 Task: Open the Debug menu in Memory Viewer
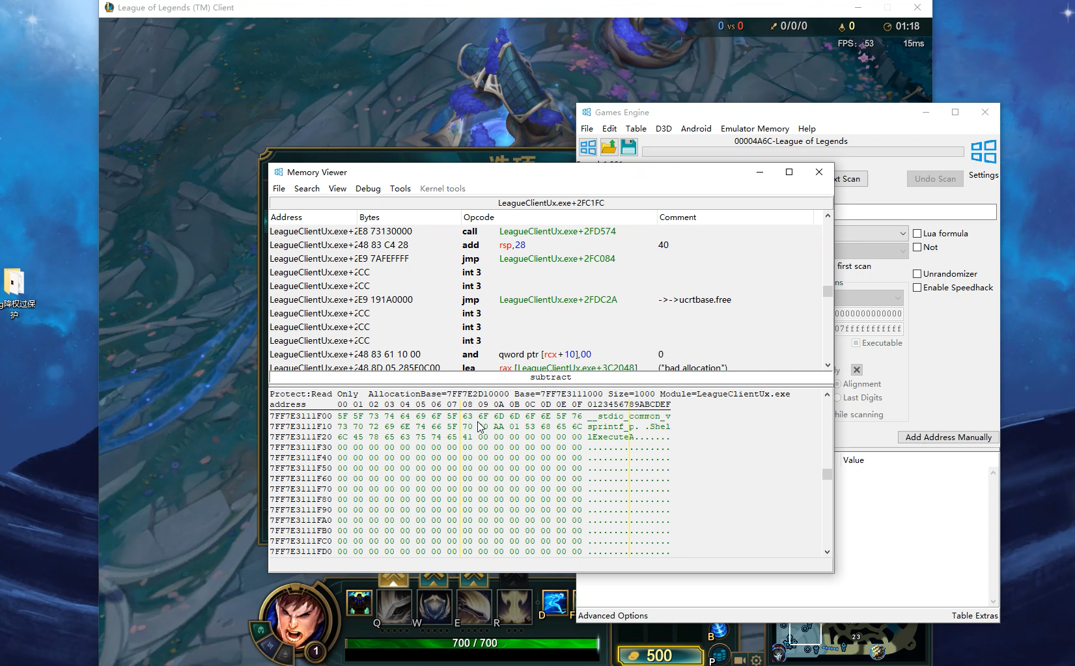pos(368,189)
